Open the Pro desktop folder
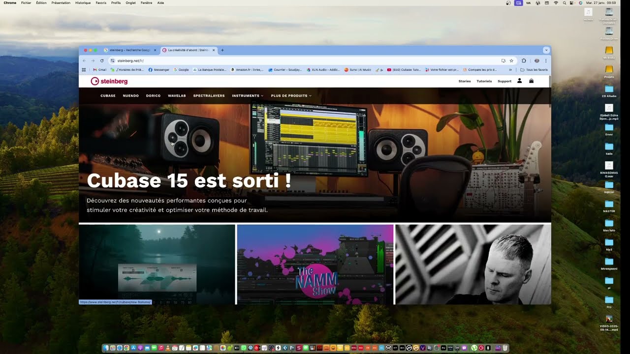630x354 pixels. click(x=609, y=302)
